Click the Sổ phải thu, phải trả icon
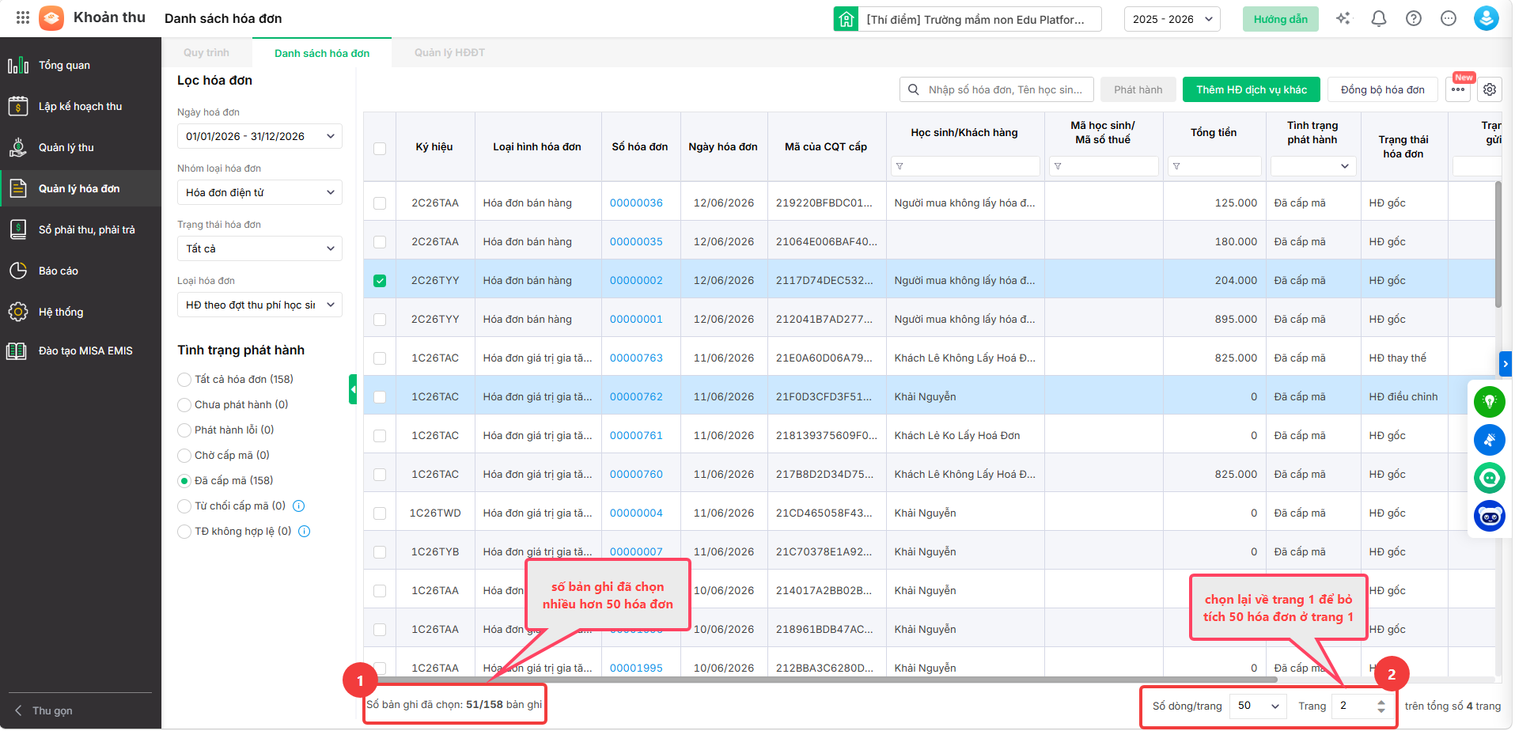 tap(18, 229)
